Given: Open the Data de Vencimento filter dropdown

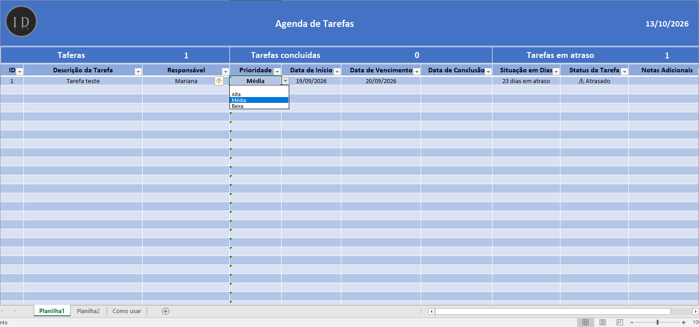Looking at the screenshot, I should pyautogui.click(x=417, y=71).
